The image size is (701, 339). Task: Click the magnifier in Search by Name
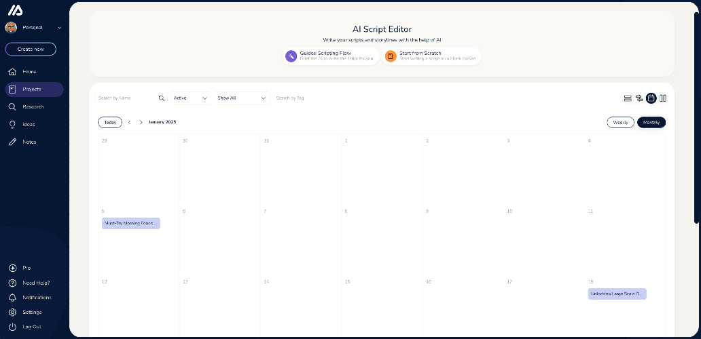coord(162,98)
